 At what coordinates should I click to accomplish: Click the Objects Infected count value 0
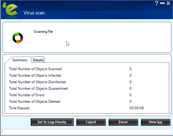(x=131, y=76)
